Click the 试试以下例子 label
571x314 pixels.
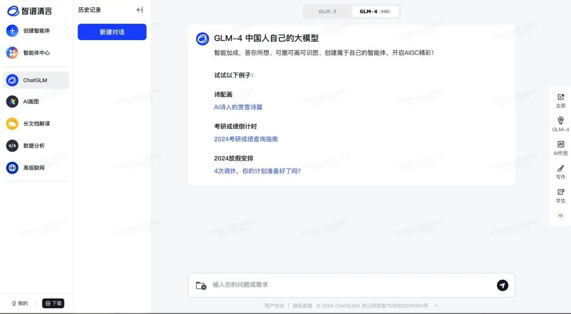coord(234,75)
